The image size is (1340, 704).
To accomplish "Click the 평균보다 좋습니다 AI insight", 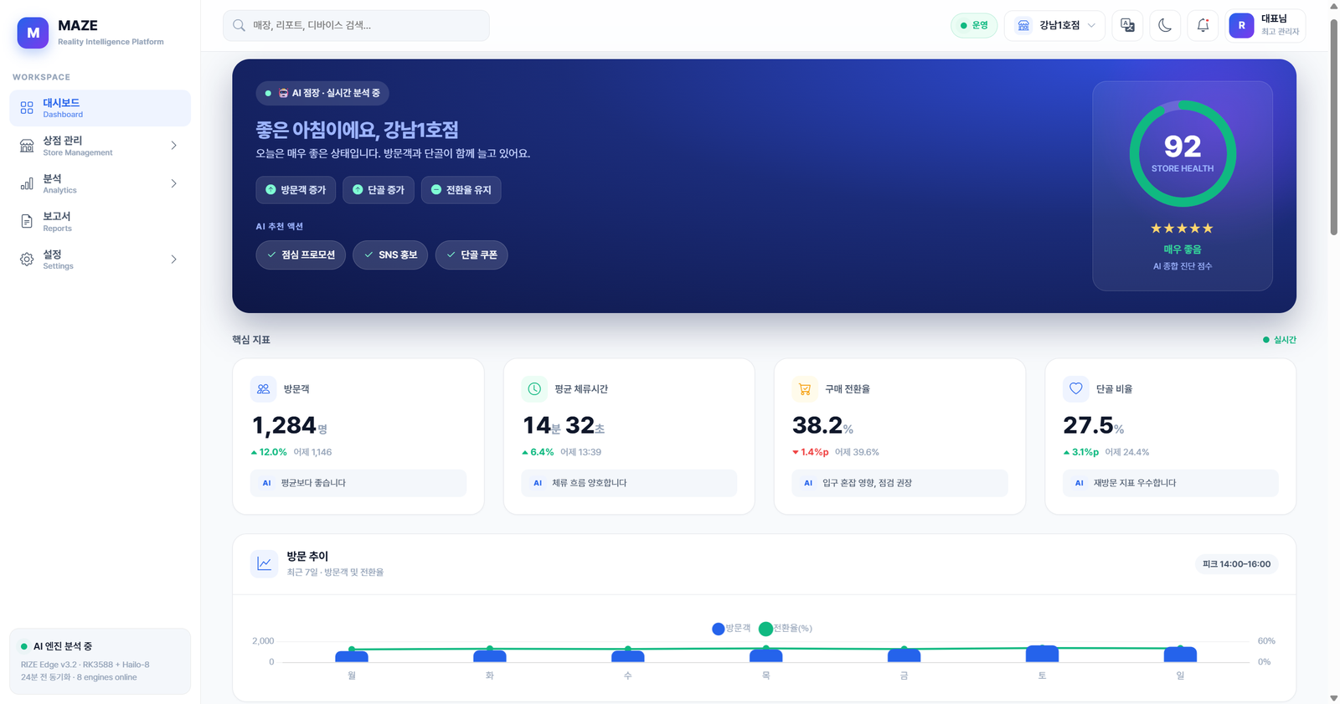I will (358, 483).
